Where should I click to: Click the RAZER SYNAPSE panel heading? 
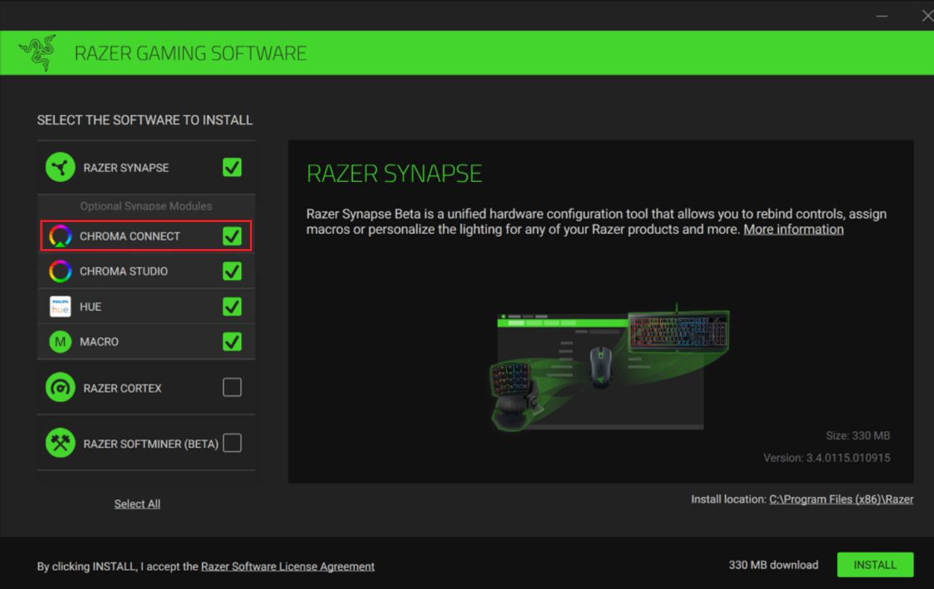pyautogui.click(x=395, y=174)
